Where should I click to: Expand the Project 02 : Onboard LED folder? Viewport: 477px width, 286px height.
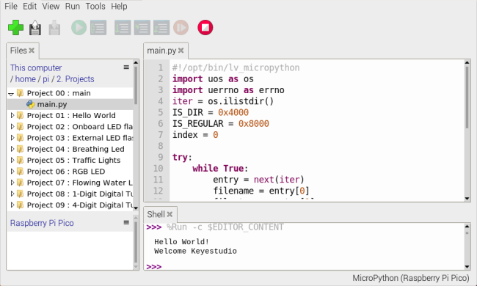[x=12, y=126]
